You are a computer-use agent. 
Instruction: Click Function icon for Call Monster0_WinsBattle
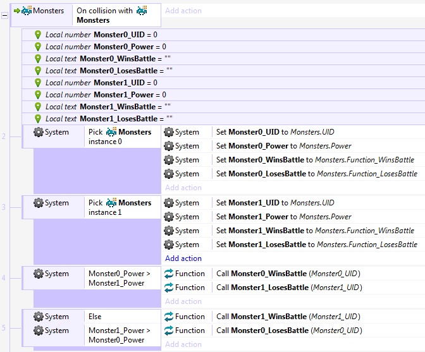pyautogui.click(x=169, y=274)
